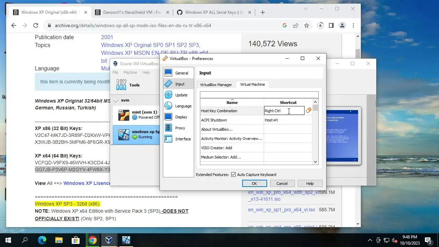
Task: Switch to VirtualBox Manager tab
Action: (x=216, y=85)
